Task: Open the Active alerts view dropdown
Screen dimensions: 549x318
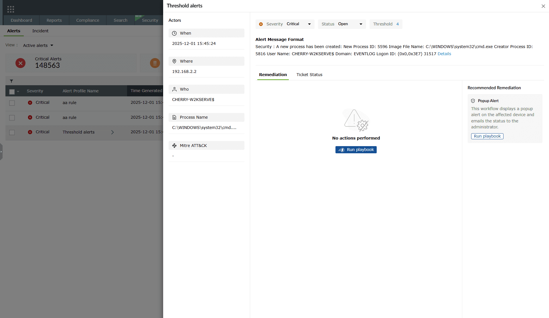Action: click(38, 45)
